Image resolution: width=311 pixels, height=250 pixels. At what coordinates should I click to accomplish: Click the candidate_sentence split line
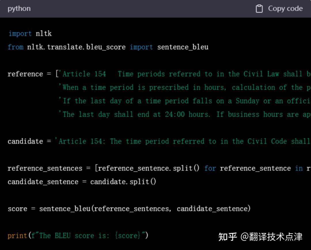81,182
